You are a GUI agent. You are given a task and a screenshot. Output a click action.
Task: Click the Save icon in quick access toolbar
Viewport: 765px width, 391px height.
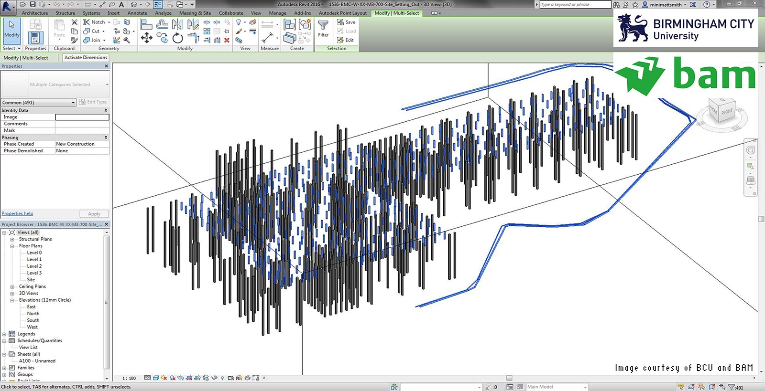33,4
